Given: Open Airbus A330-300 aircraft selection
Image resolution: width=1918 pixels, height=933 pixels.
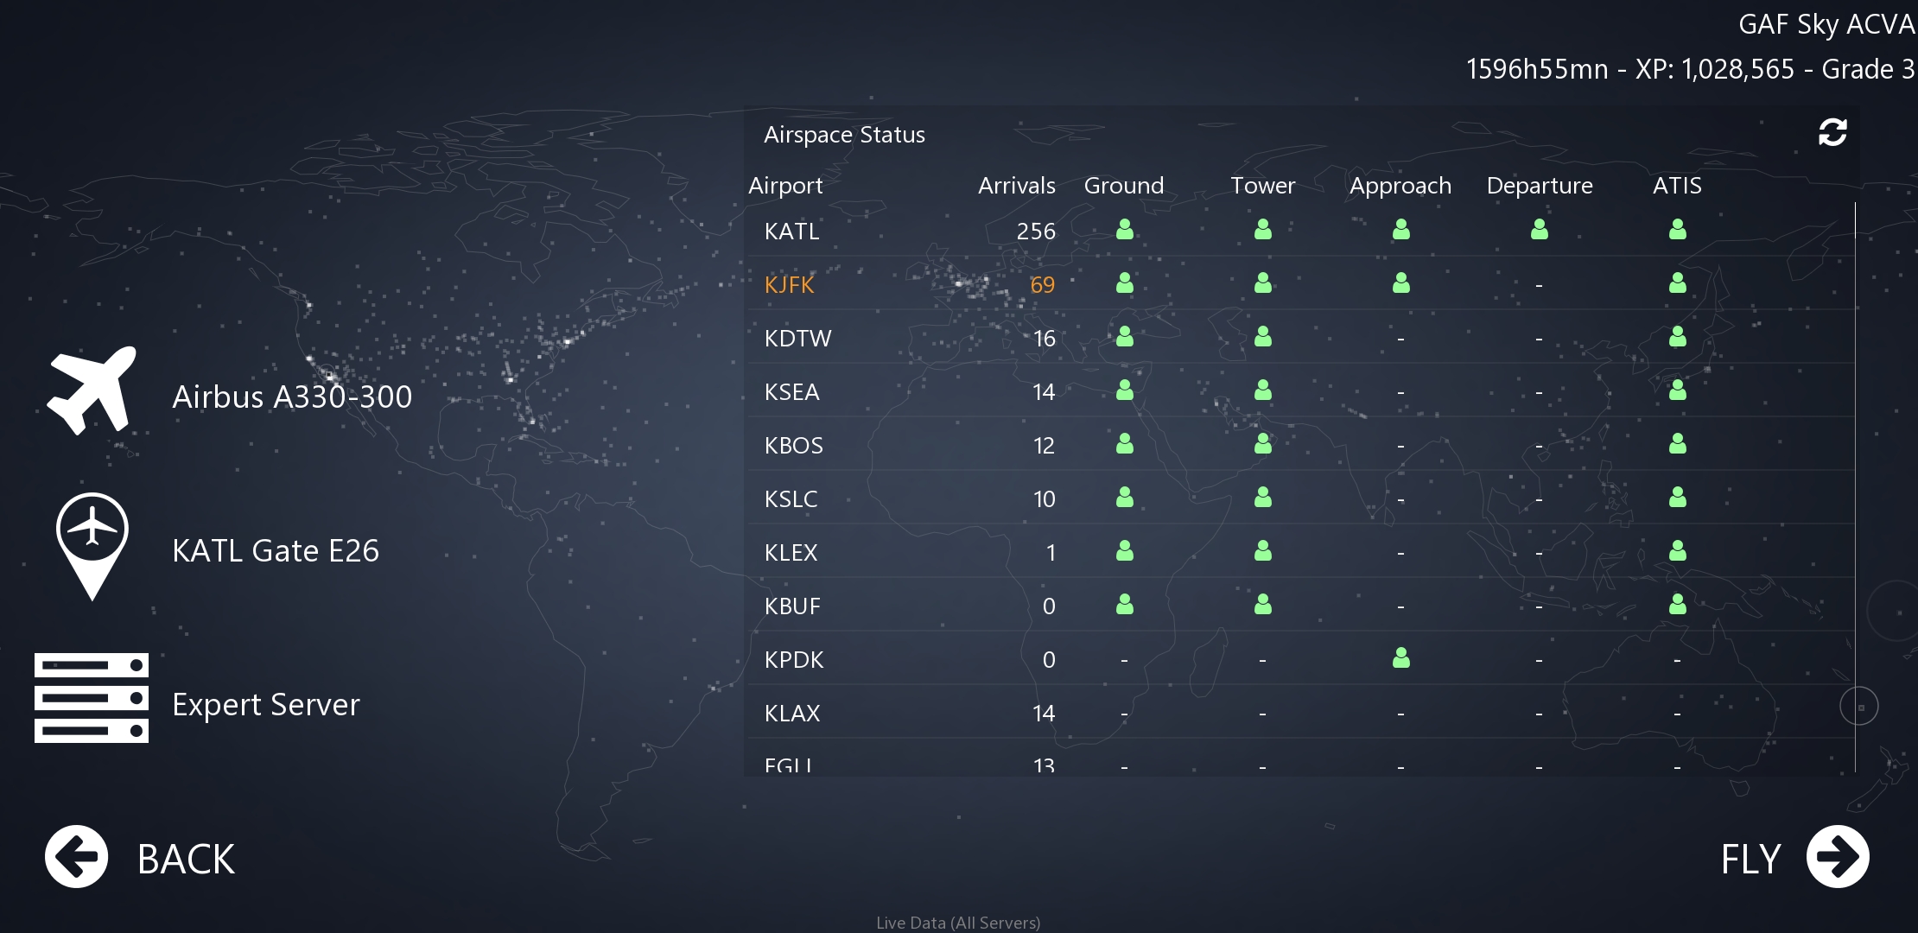Looking at the screenshot, I should 292,397.
